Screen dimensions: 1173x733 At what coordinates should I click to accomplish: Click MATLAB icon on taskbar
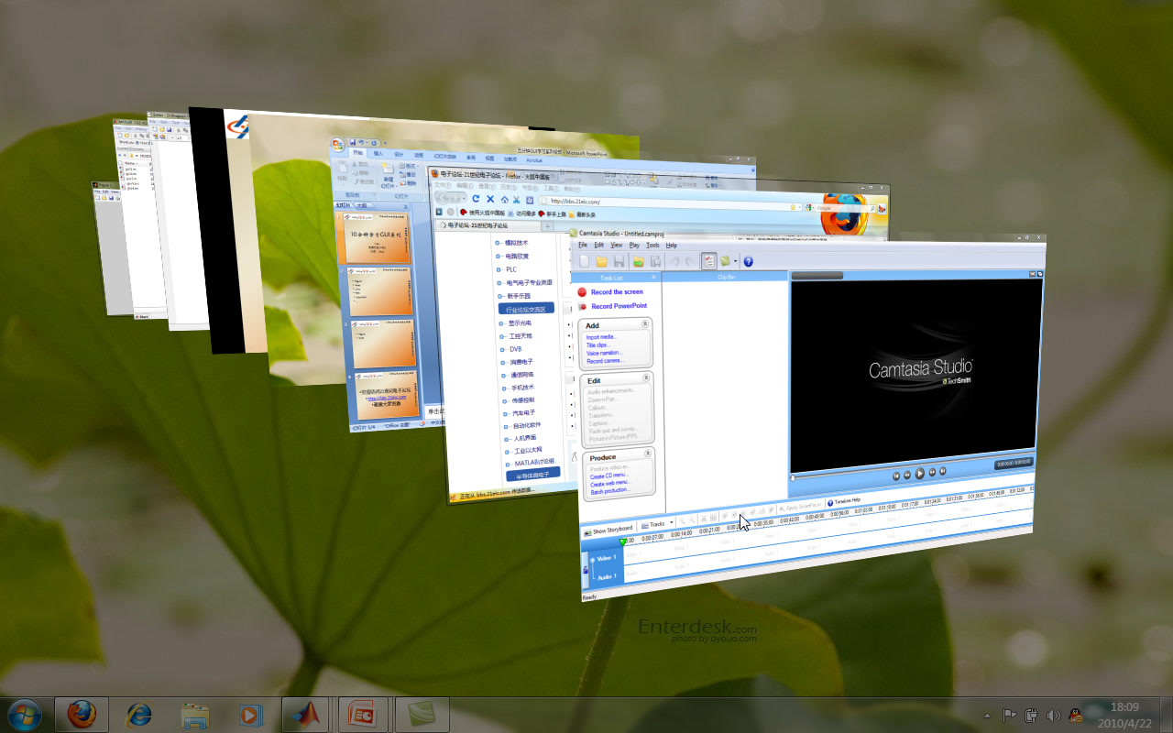point(305,714)
